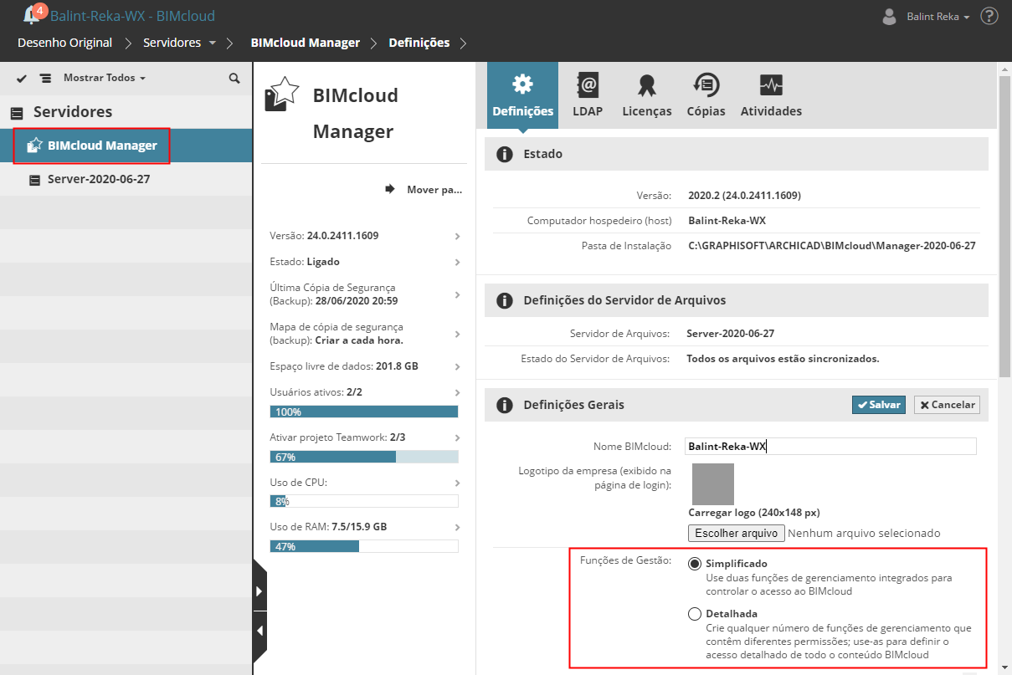Viewport: 1012px width, 675px height.
Task: Click the Balint Reka user avatar icon
Action: pos(891,17)
